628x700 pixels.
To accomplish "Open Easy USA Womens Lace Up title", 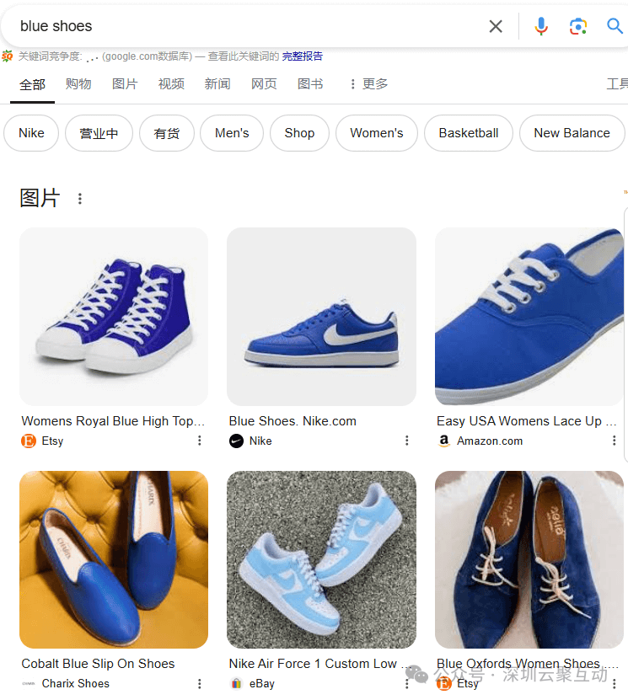I will [x=527, y=421].
